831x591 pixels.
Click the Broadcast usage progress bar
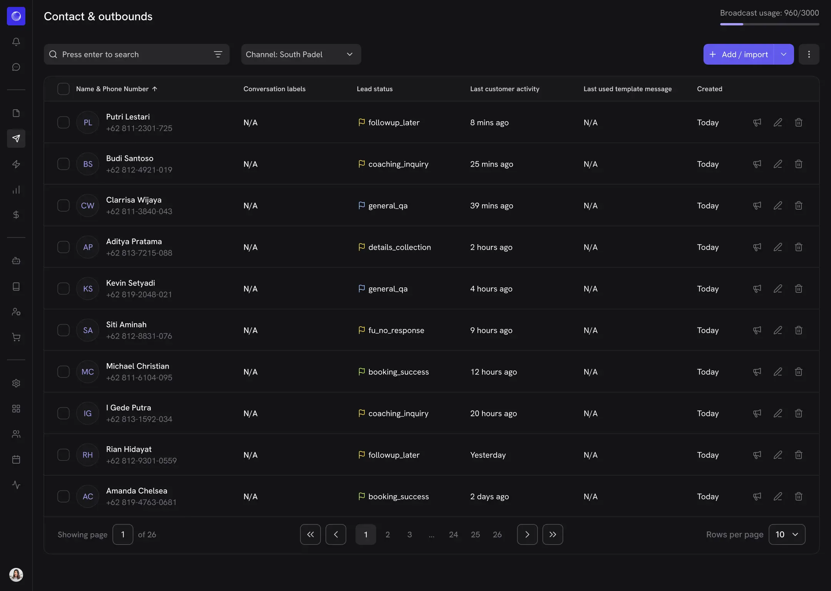(769, 24)
